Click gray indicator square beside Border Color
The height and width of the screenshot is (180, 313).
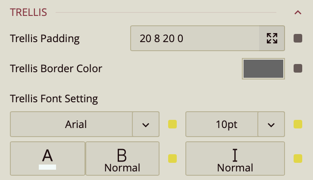pyautogui.click(x=297, y=68)
